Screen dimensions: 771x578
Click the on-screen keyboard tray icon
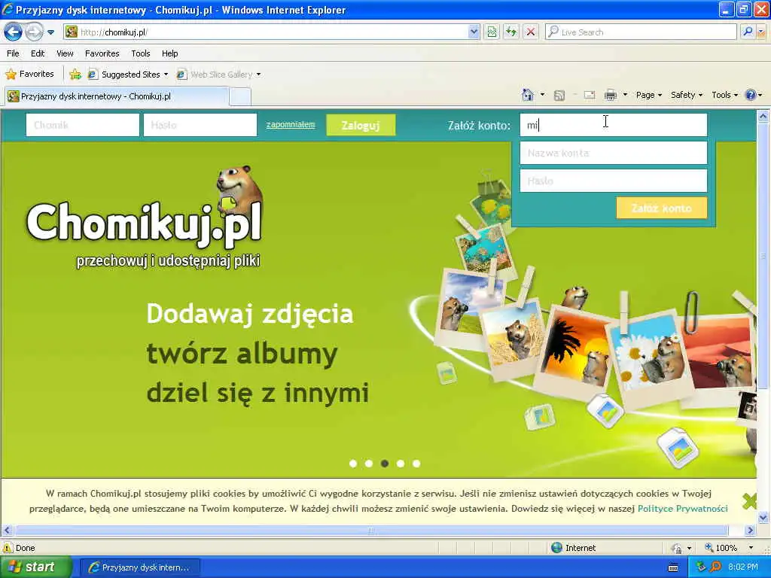[x=673, y=567]
